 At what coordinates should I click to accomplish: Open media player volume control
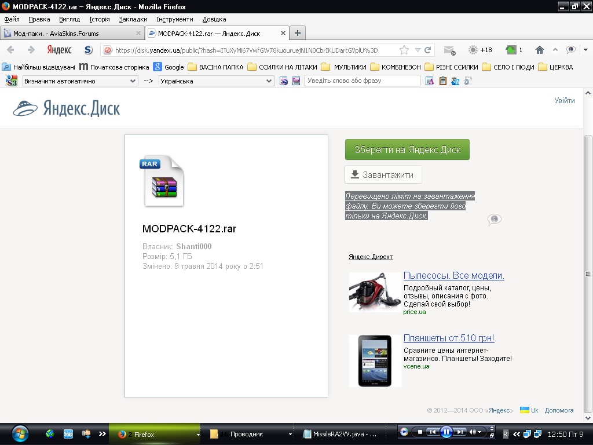click(x=475, y=432)
